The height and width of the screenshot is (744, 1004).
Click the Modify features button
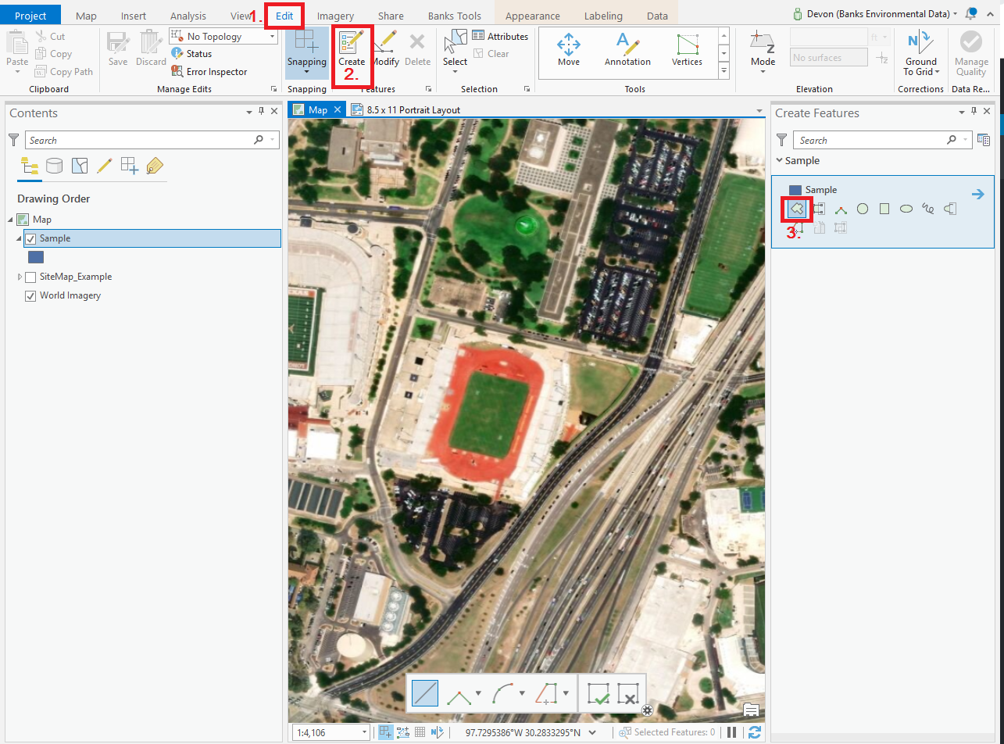point(386,52)
